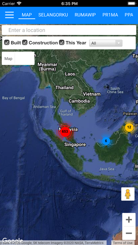The image size is (138, 245).
Task: Open the RUMAWIP tab
Action: (x=85, y=15)
